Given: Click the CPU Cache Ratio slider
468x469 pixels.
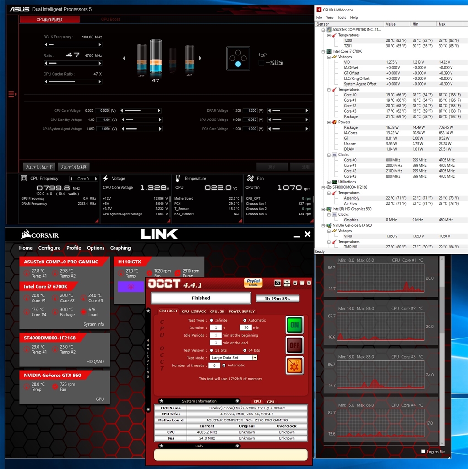Looking at the screenshot, I should [73, 82].
